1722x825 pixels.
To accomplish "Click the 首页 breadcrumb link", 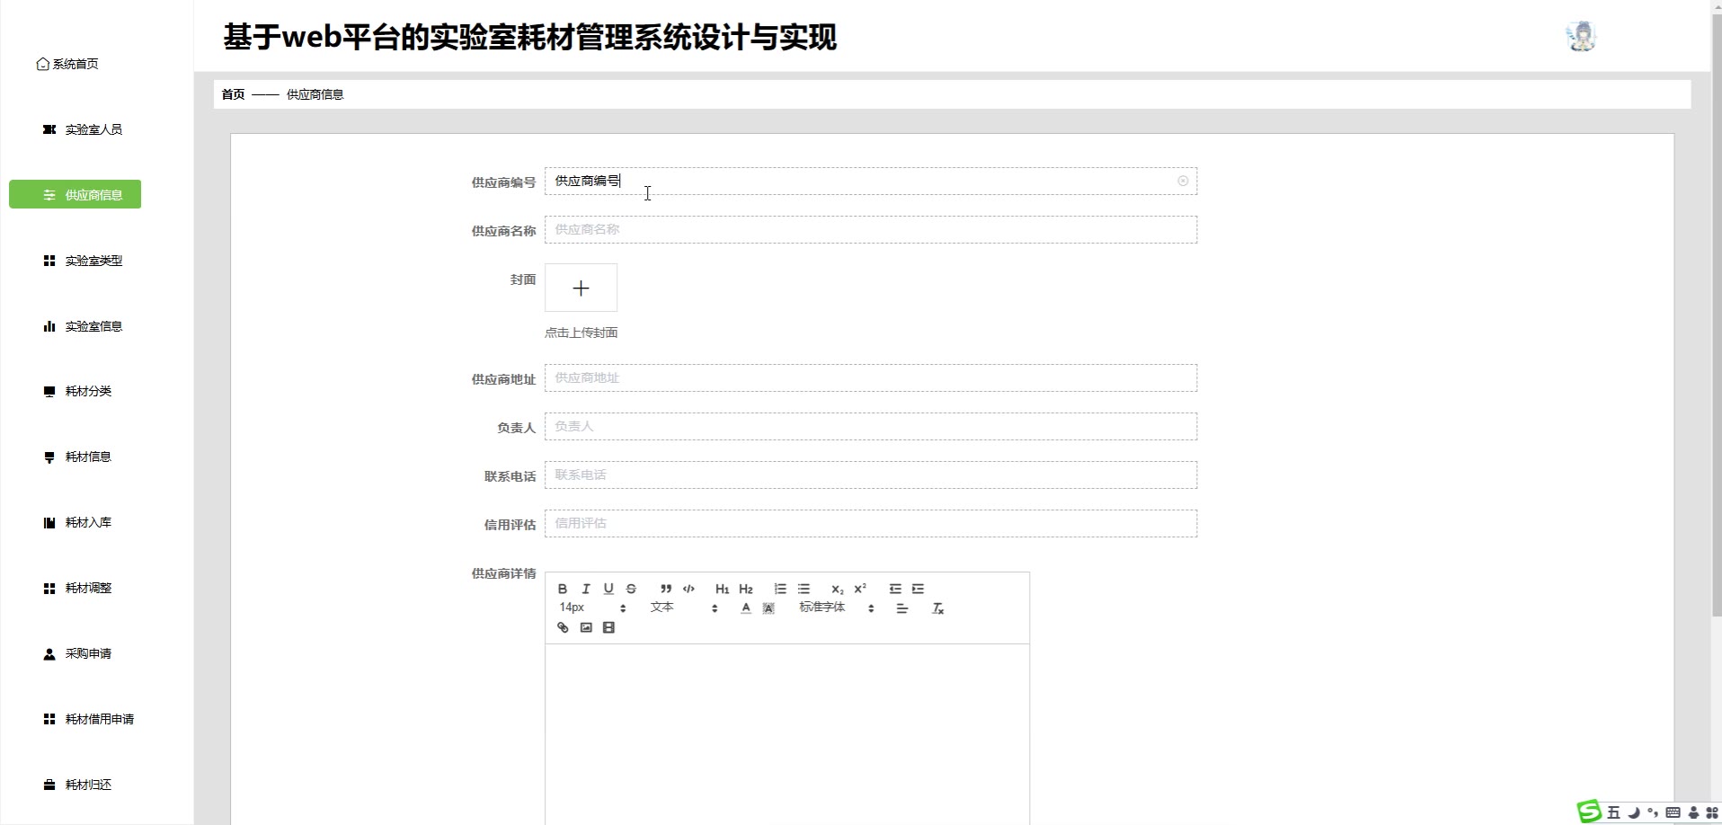I will (x=233, y=94).
